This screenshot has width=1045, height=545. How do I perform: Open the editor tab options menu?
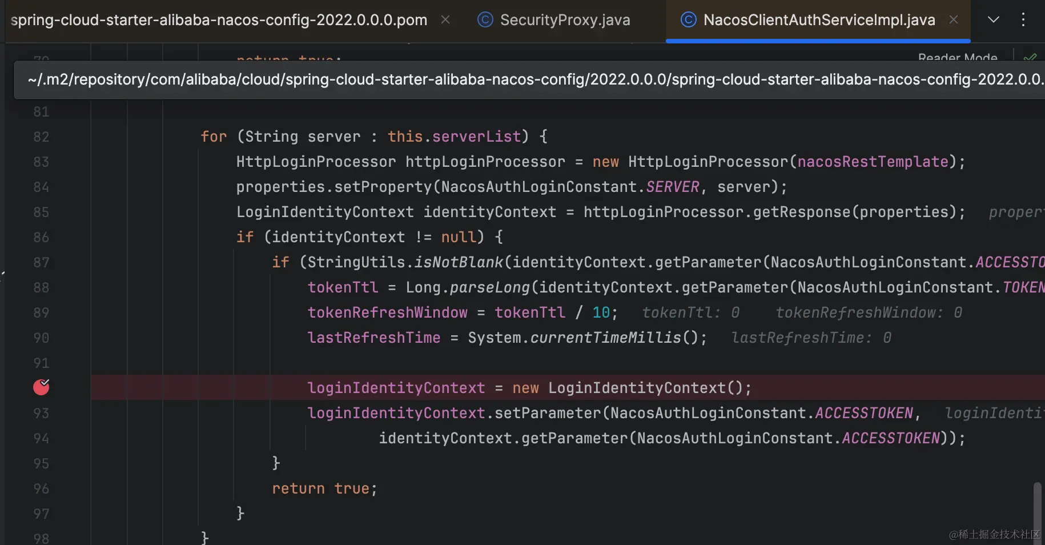pos(1023,20)
